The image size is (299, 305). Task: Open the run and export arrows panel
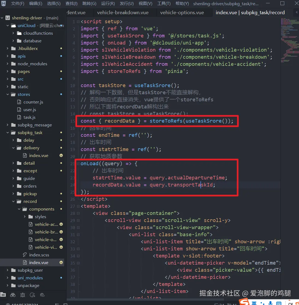click(x=32, y=295)
